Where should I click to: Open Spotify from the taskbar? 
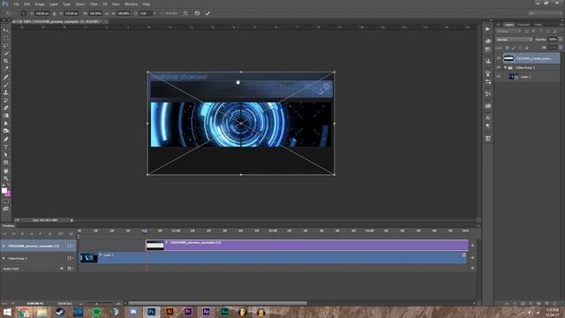tap(96, 312)
